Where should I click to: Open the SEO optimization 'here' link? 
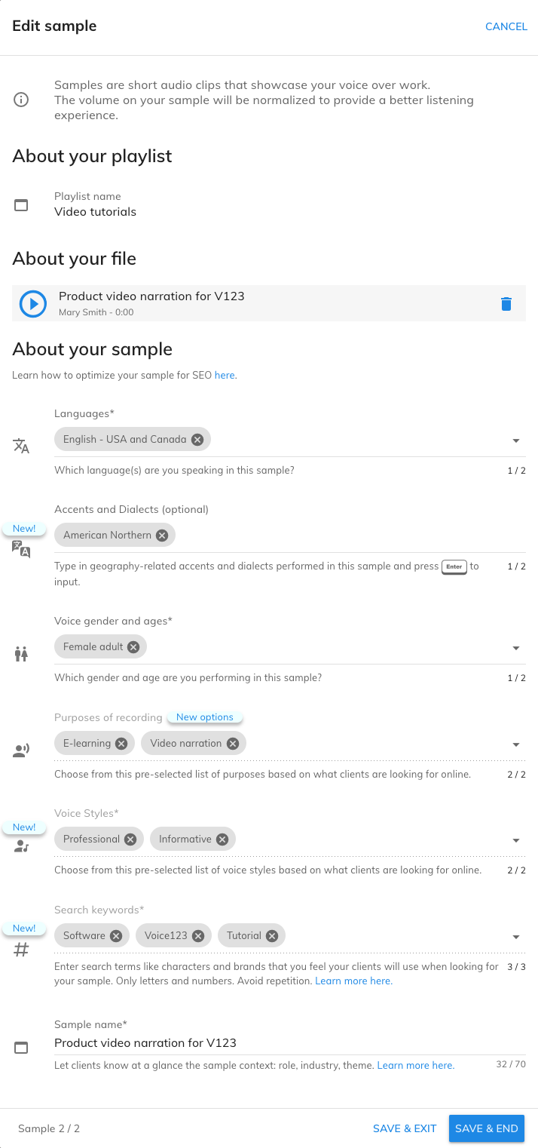coord(225,374)
